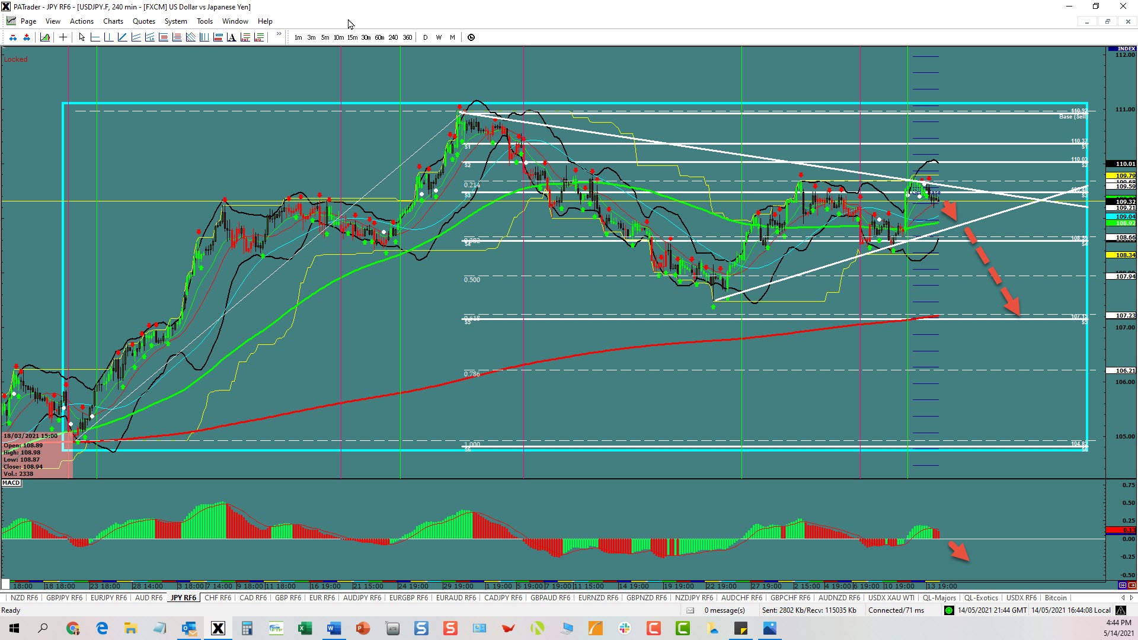Click the MACD indicator label
1138x640 pixels.
(x=11, y=483)
